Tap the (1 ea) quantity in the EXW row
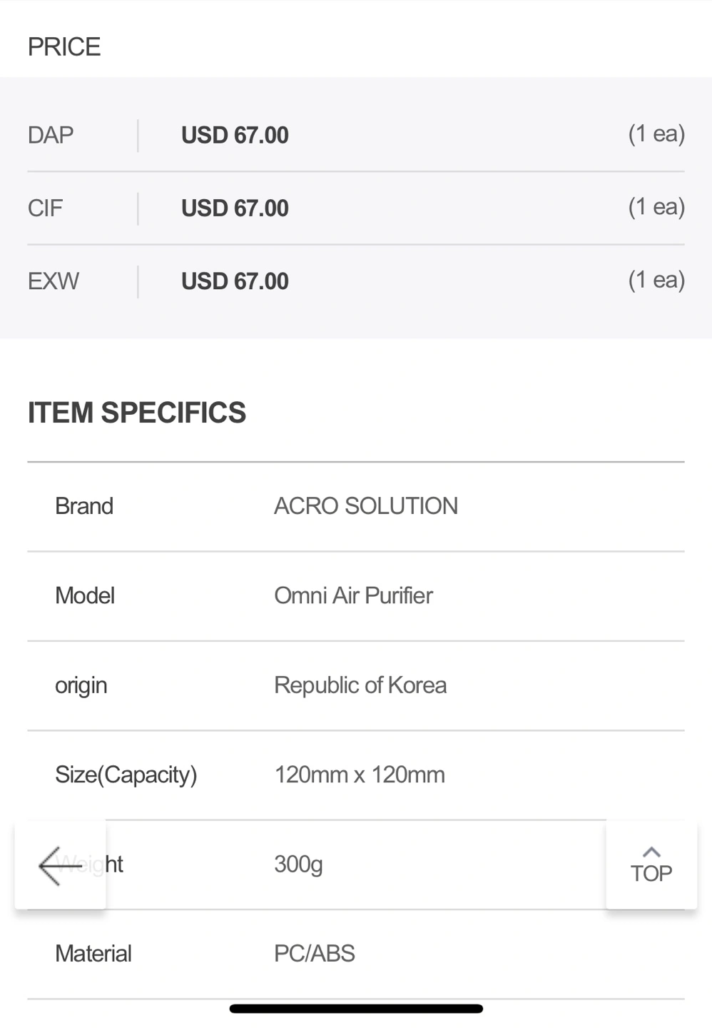 pyautogui.click(x=656, y=280)
